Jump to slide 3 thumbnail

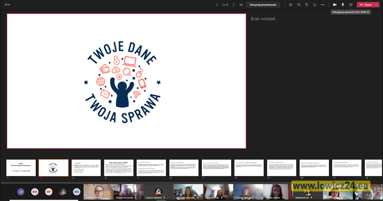click(86, 168)
